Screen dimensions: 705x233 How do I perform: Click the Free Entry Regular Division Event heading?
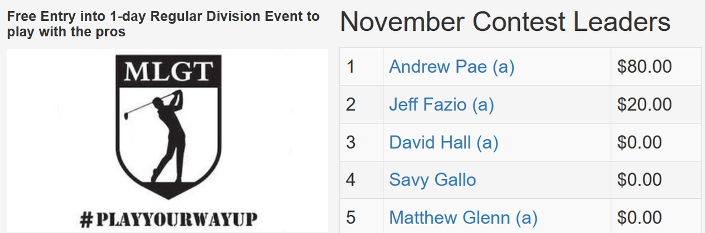tap(163, 24)
